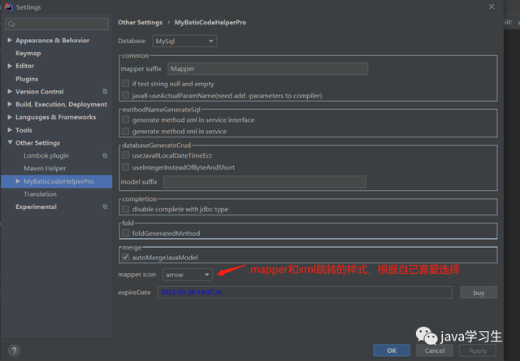
Task: Enable foldGeneratedMethod checkbox
Action: pyautogui.click(x=125, y=233)
